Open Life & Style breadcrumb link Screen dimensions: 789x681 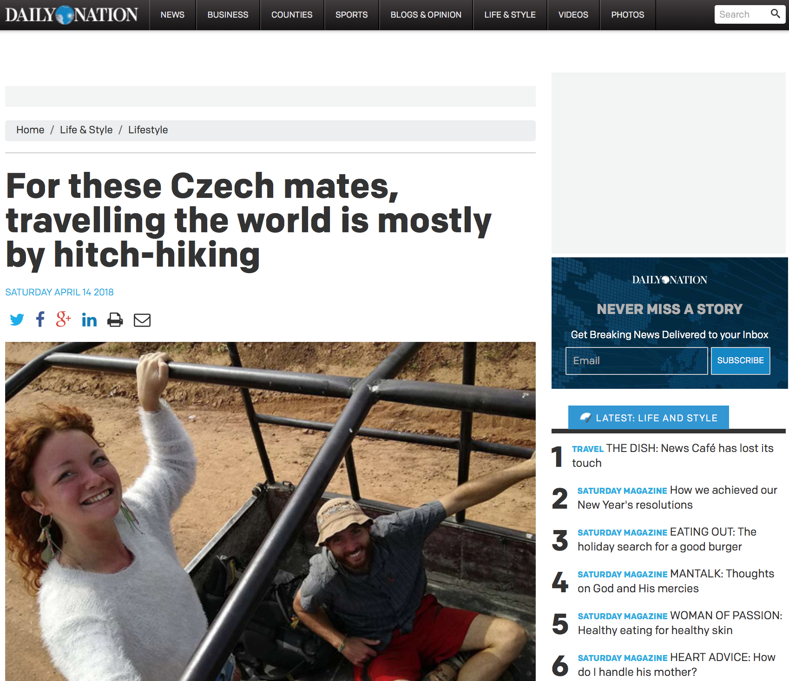pyautogui.click(x=86, y=130)
